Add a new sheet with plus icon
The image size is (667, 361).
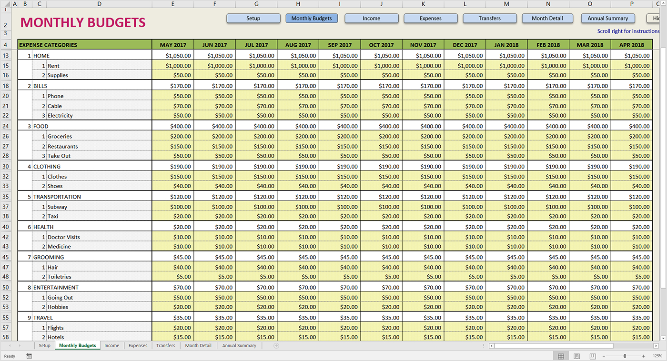point(276,346)
